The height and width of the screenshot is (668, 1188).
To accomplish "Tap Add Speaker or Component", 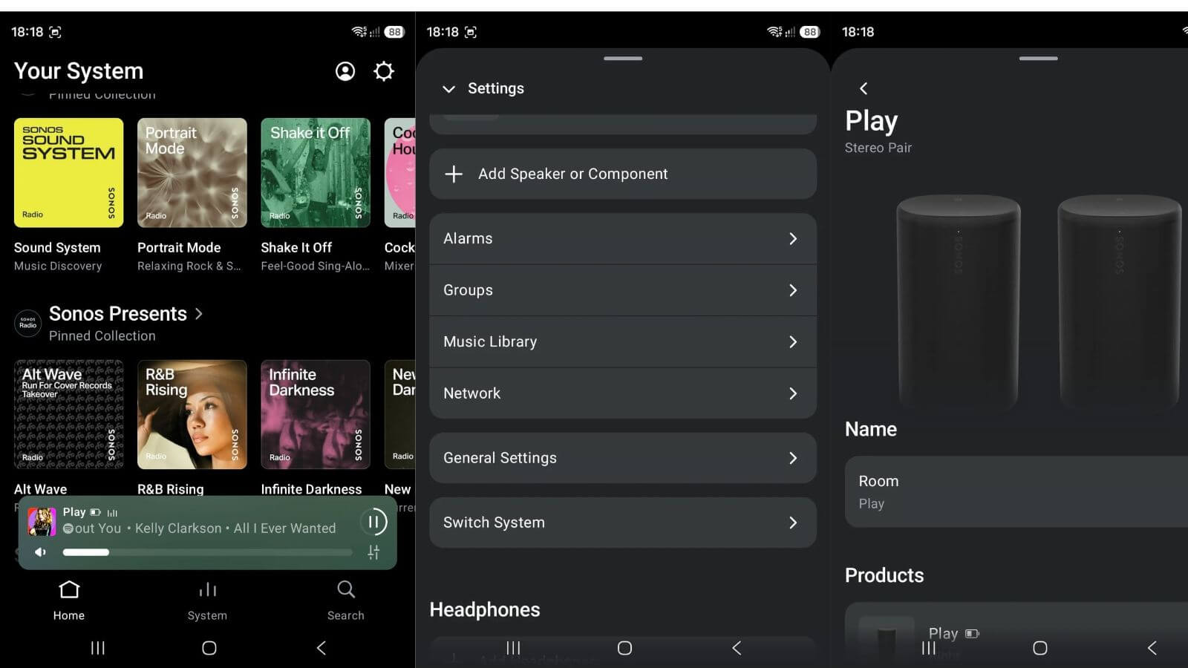I will coord(623,174).
